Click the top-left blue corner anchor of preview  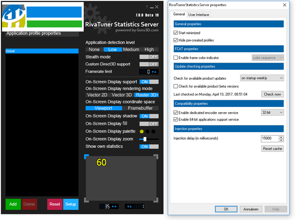[x=86, y=157]
